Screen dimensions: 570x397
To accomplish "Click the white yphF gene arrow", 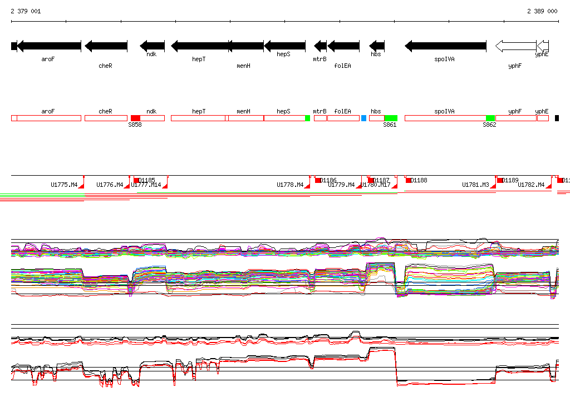I will coord(516,46).
